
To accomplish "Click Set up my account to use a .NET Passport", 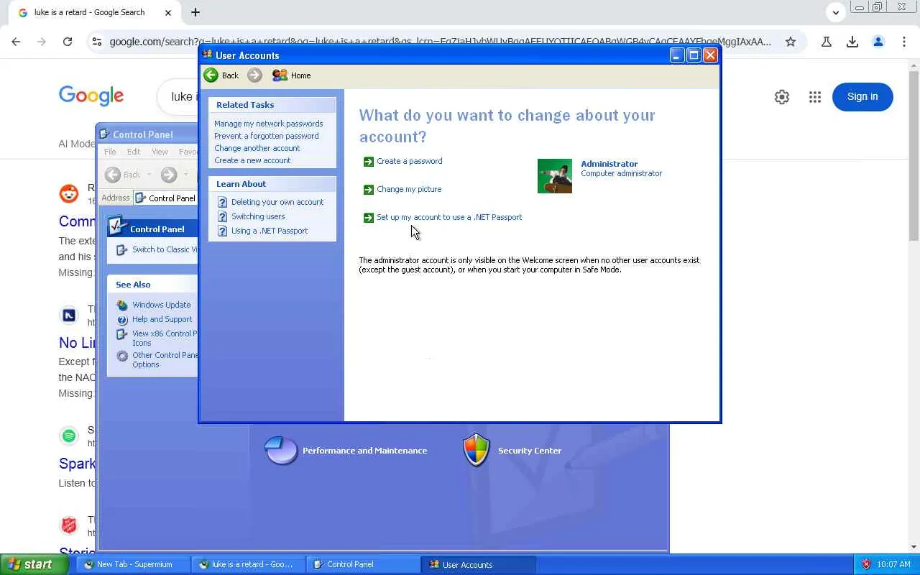I will (x=449, y=217).
